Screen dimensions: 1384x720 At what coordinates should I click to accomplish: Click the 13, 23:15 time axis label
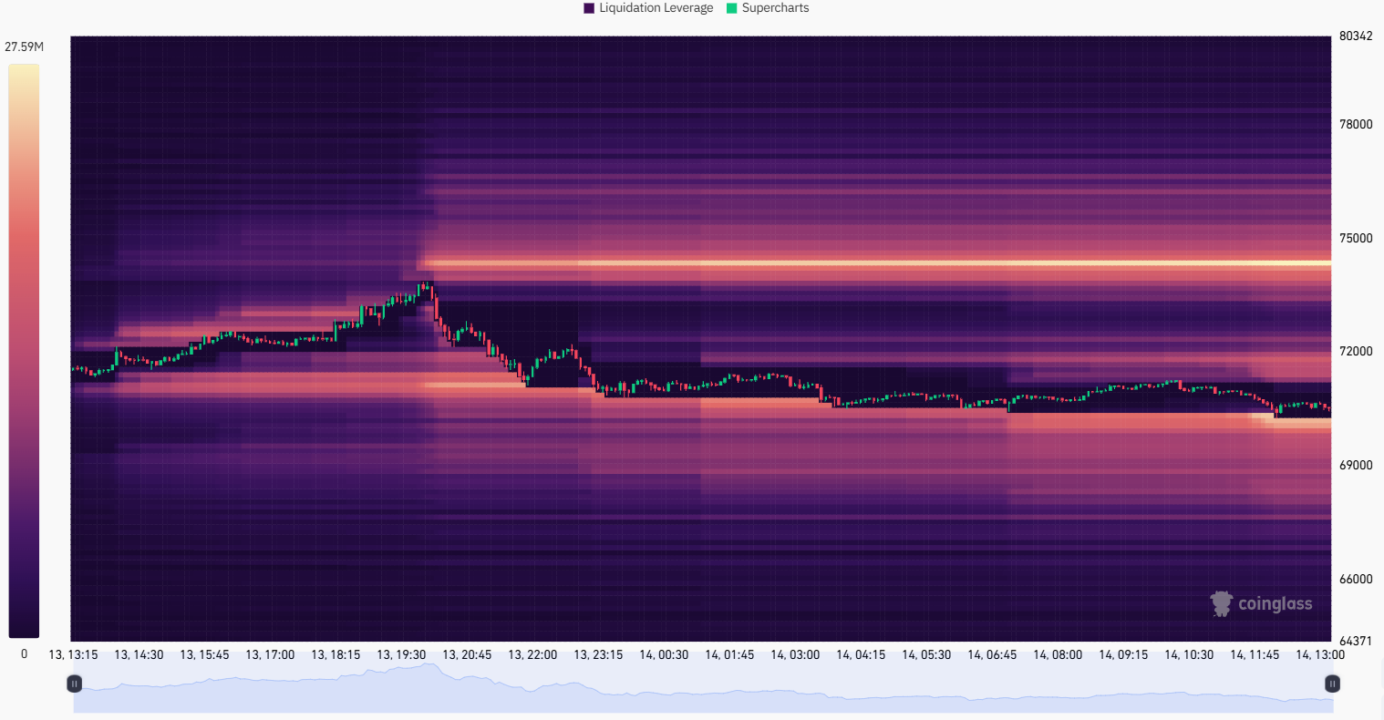pyautogui.click(x=598, y=655)
